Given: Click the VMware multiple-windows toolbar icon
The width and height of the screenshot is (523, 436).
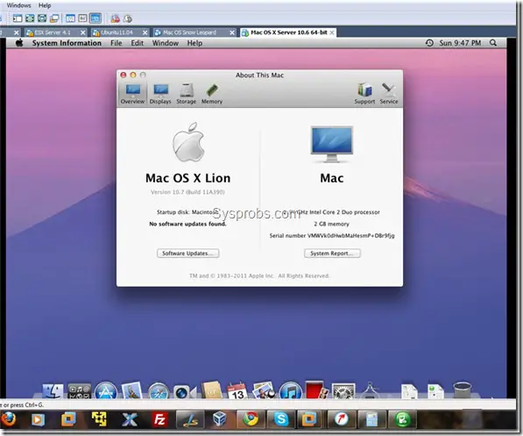Looking at the screenshot, I should (54, 18).
